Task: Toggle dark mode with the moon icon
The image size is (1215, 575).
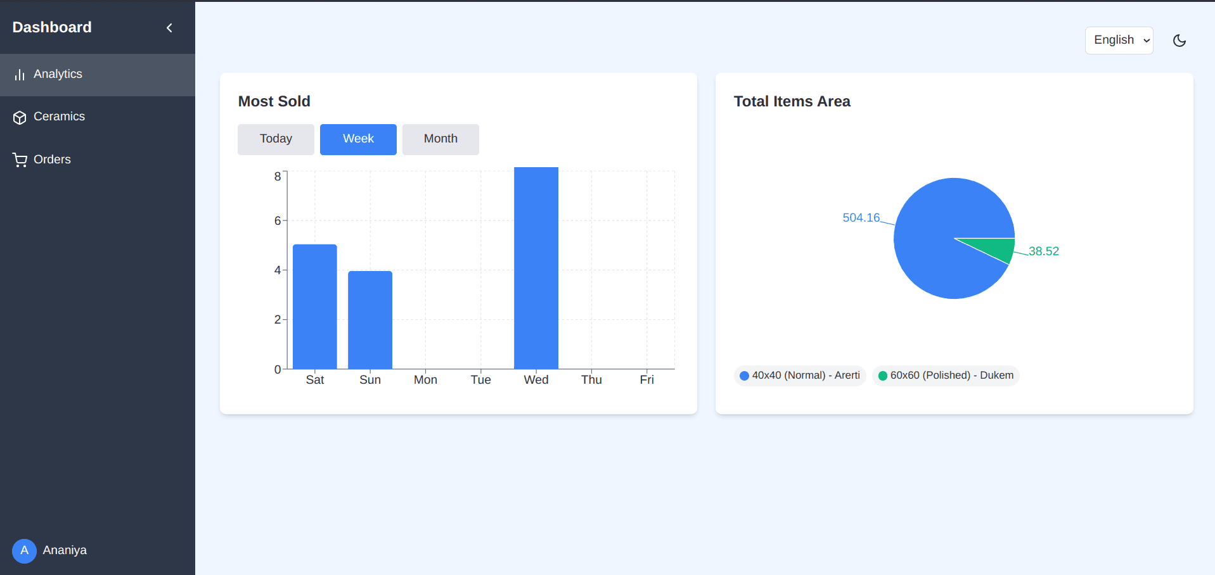Action: [1179, 41]
